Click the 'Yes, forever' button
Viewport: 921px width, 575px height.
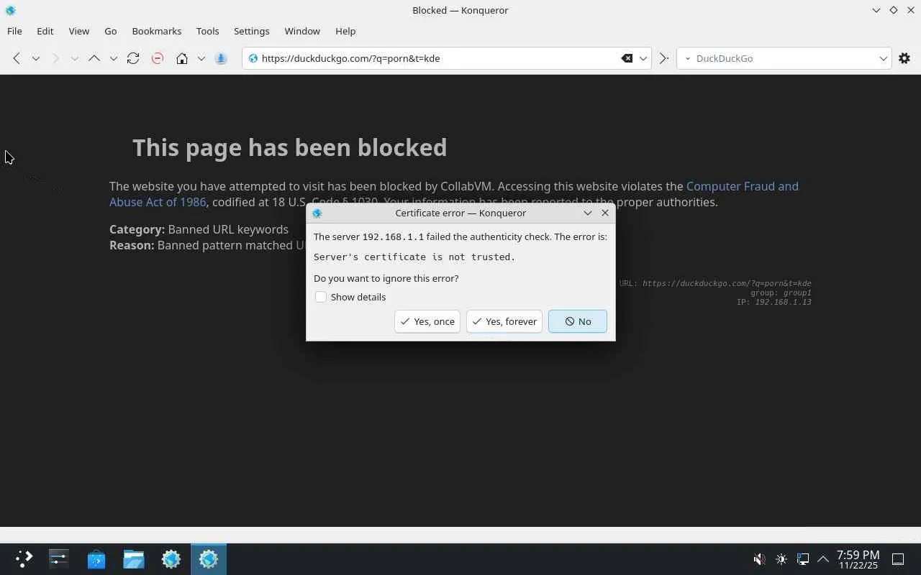point(504,321)
